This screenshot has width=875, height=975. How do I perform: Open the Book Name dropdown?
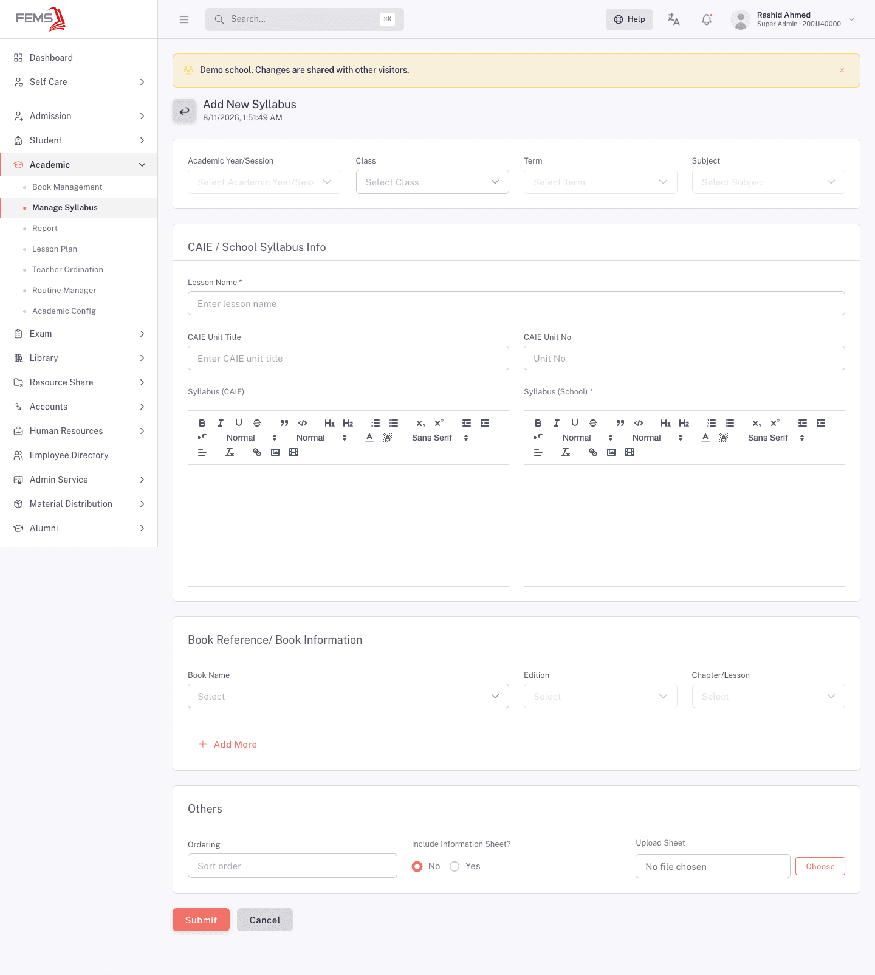tap(348, 696)
